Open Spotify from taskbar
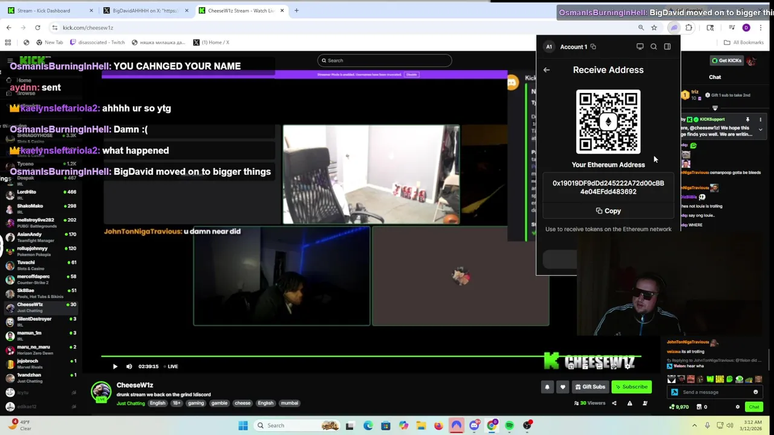This screenshot has width=774, height=435. click(509, 425)
